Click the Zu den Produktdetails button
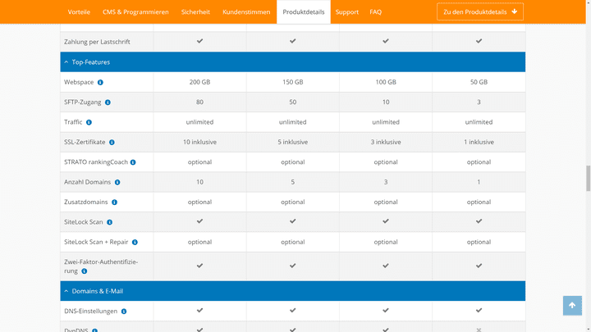 pyautogui.click(x=480, y=12)
